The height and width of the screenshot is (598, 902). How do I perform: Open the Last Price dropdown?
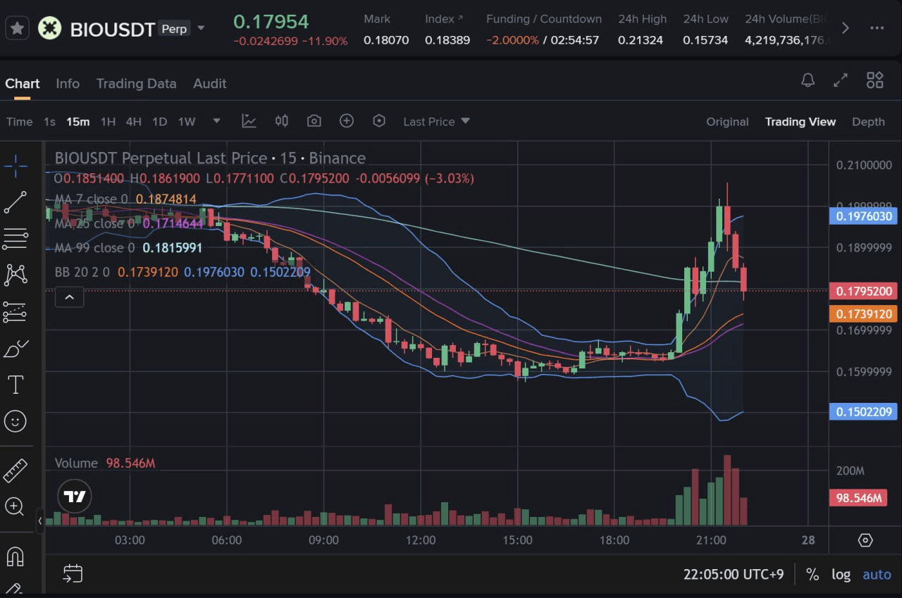436,121
